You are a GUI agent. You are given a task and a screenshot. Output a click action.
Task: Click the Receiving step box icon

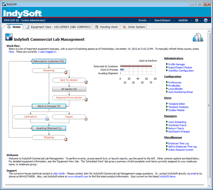[x=66, y=72]
